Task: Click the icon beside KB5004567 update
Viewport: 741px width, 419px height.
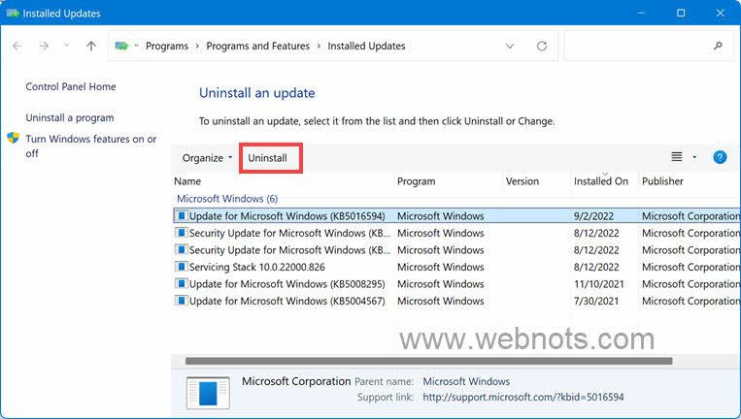Action: 181,301
